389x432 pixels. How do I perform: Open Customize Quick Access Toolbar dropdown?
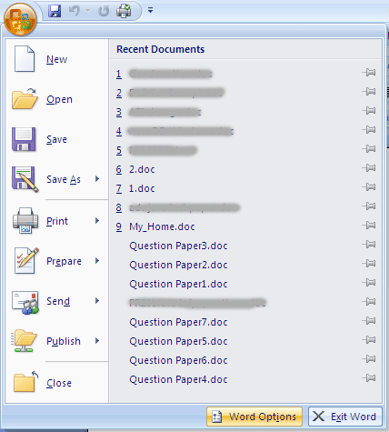(x=150, y=11)
